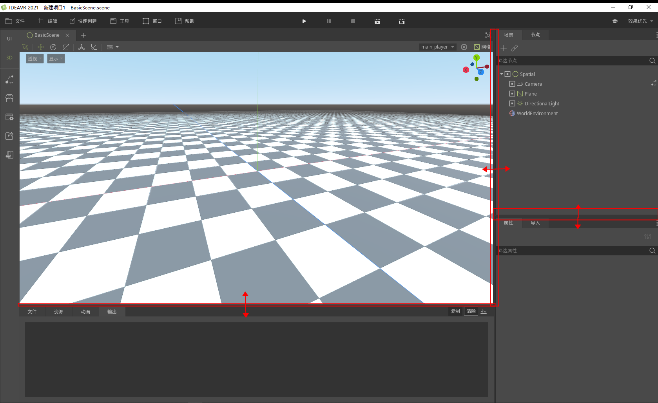The width and height of the screenshot is (658, 403).
Task: Select the WorldEnvironment node
Action: tap(537, 113)
